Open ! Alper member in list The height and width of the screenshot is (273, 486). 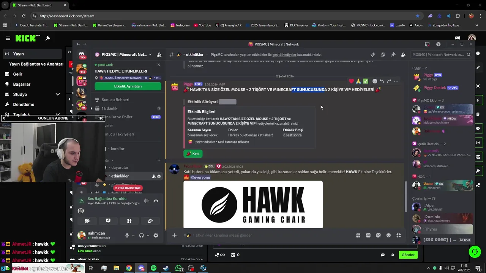[x=442, y=207]
